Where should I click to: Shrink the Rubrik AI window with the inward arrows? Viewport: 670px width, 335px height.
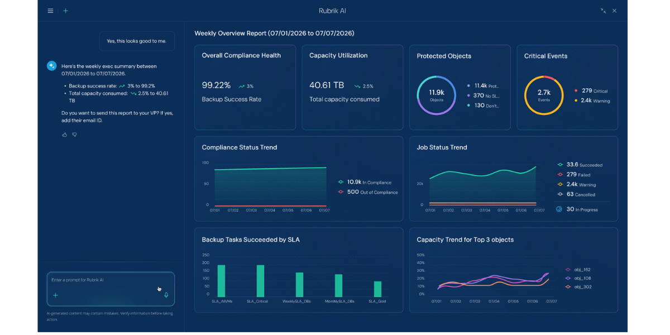pos(603,11)
